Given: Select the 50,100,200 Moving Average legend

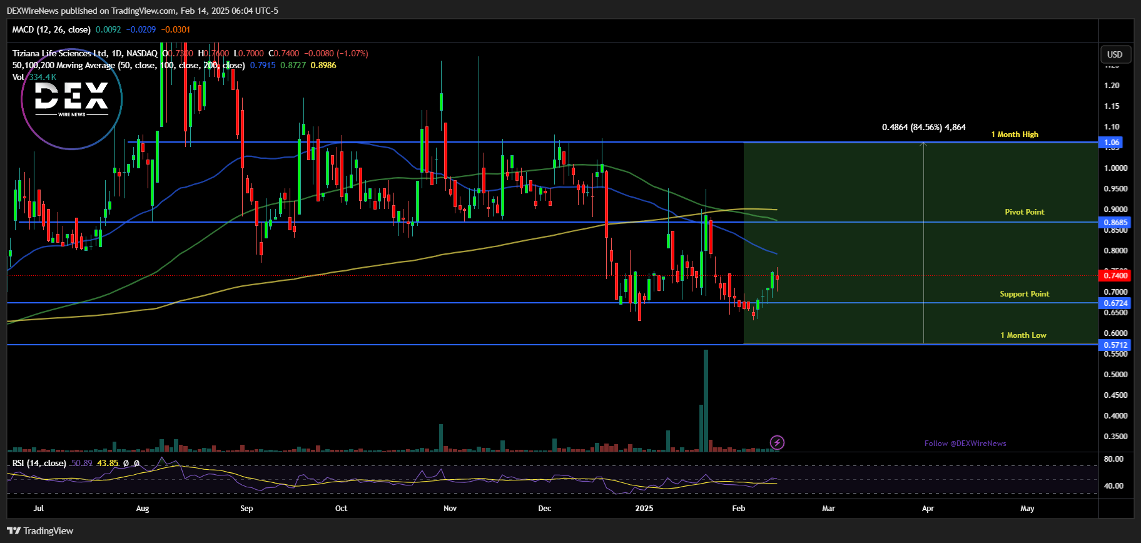Looking at the screenshot, I should (128, 65).
